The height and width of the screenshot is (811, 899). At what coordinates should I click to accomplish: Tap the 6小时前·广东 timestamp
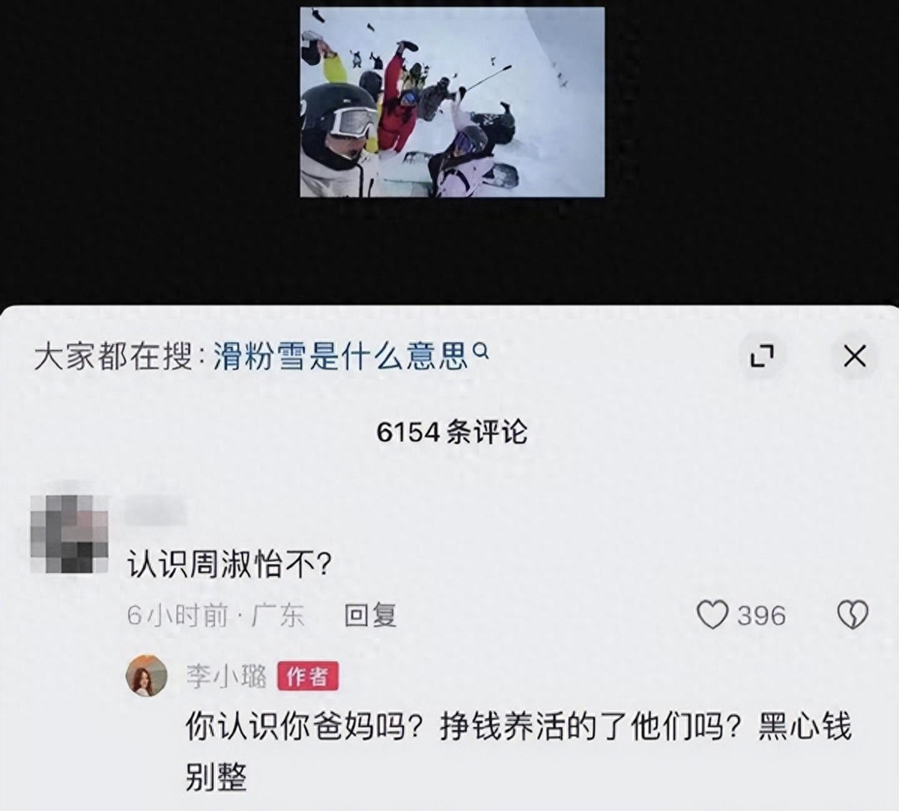click(x=216, y=616)
